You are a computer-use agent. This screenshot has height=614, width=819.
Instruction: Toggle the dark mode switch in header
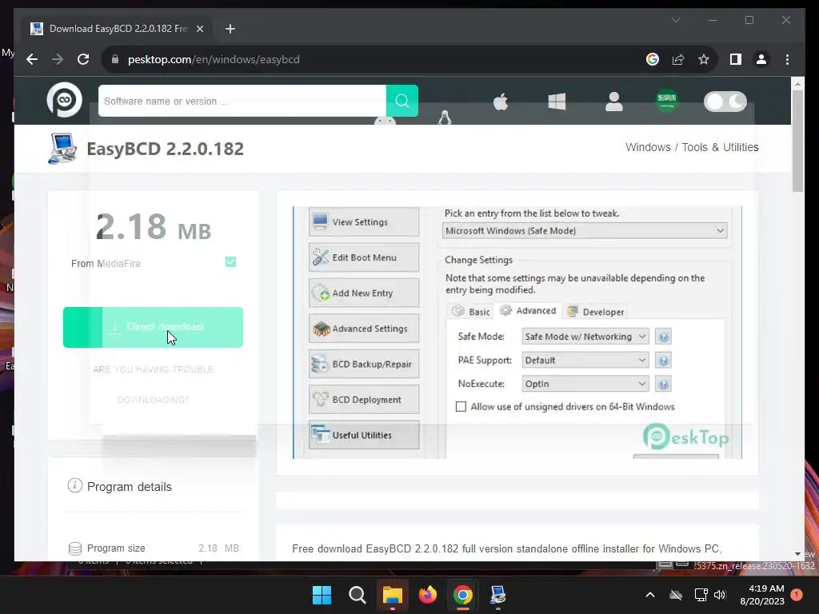click(x=725, y=102)
